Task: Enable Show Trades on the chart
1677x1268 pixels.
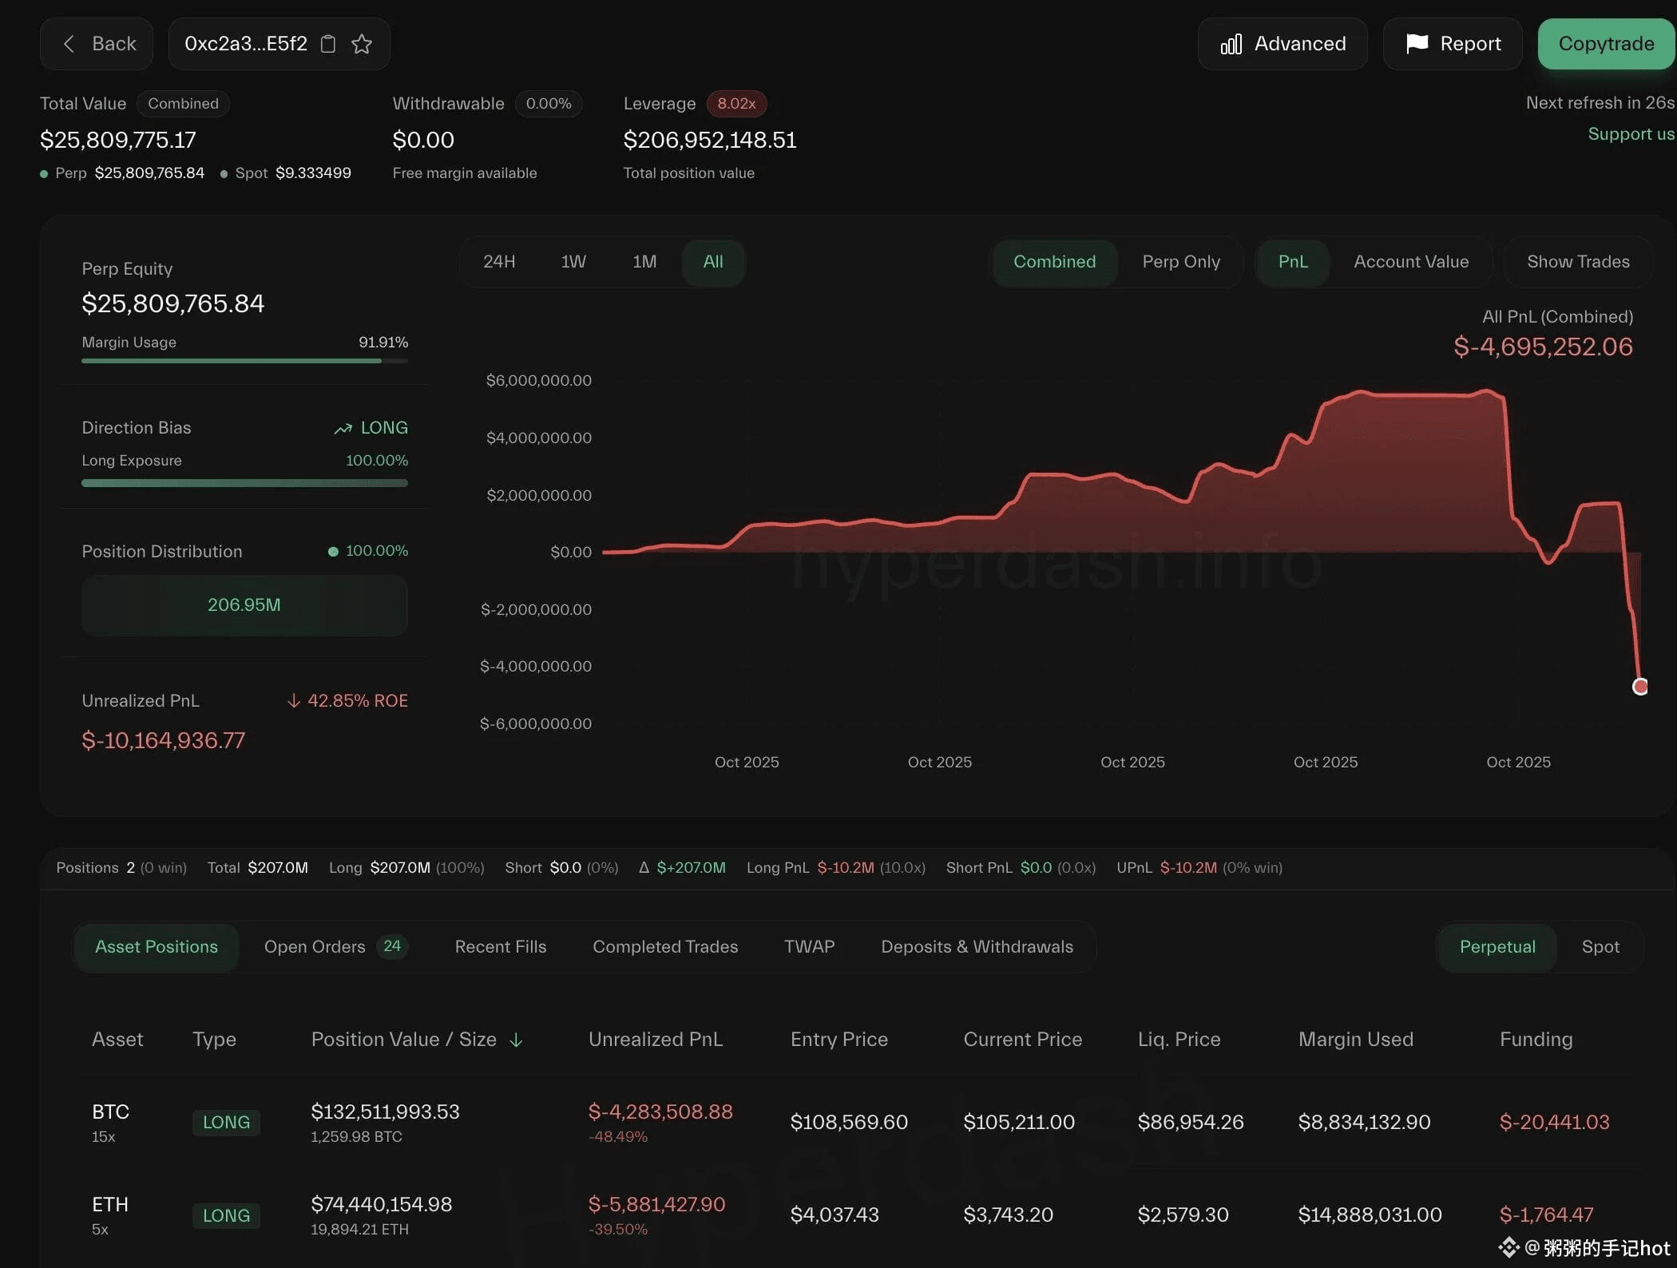Action: (1577, 262)
